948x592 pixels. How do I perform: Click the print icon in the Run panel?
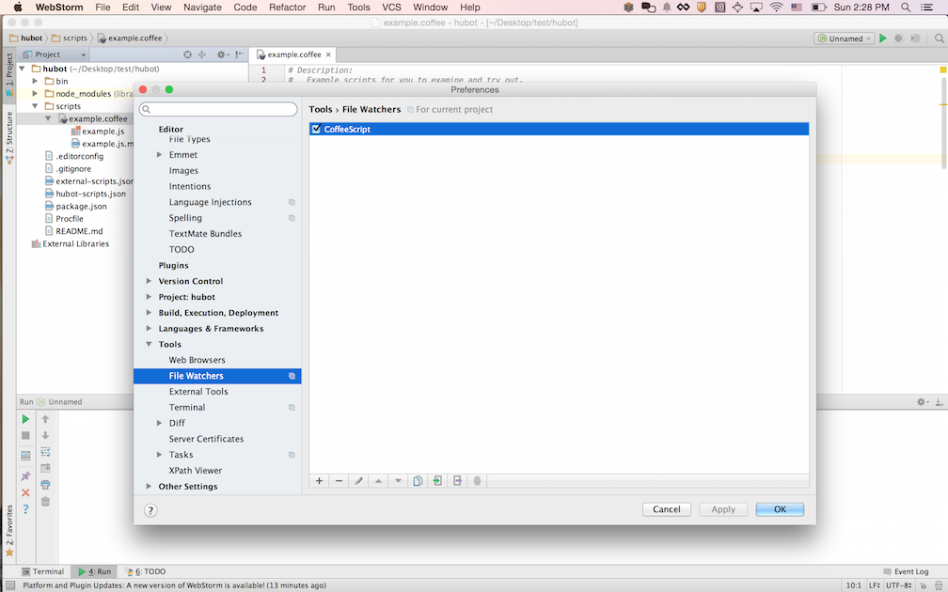click(x=45, y=485)
